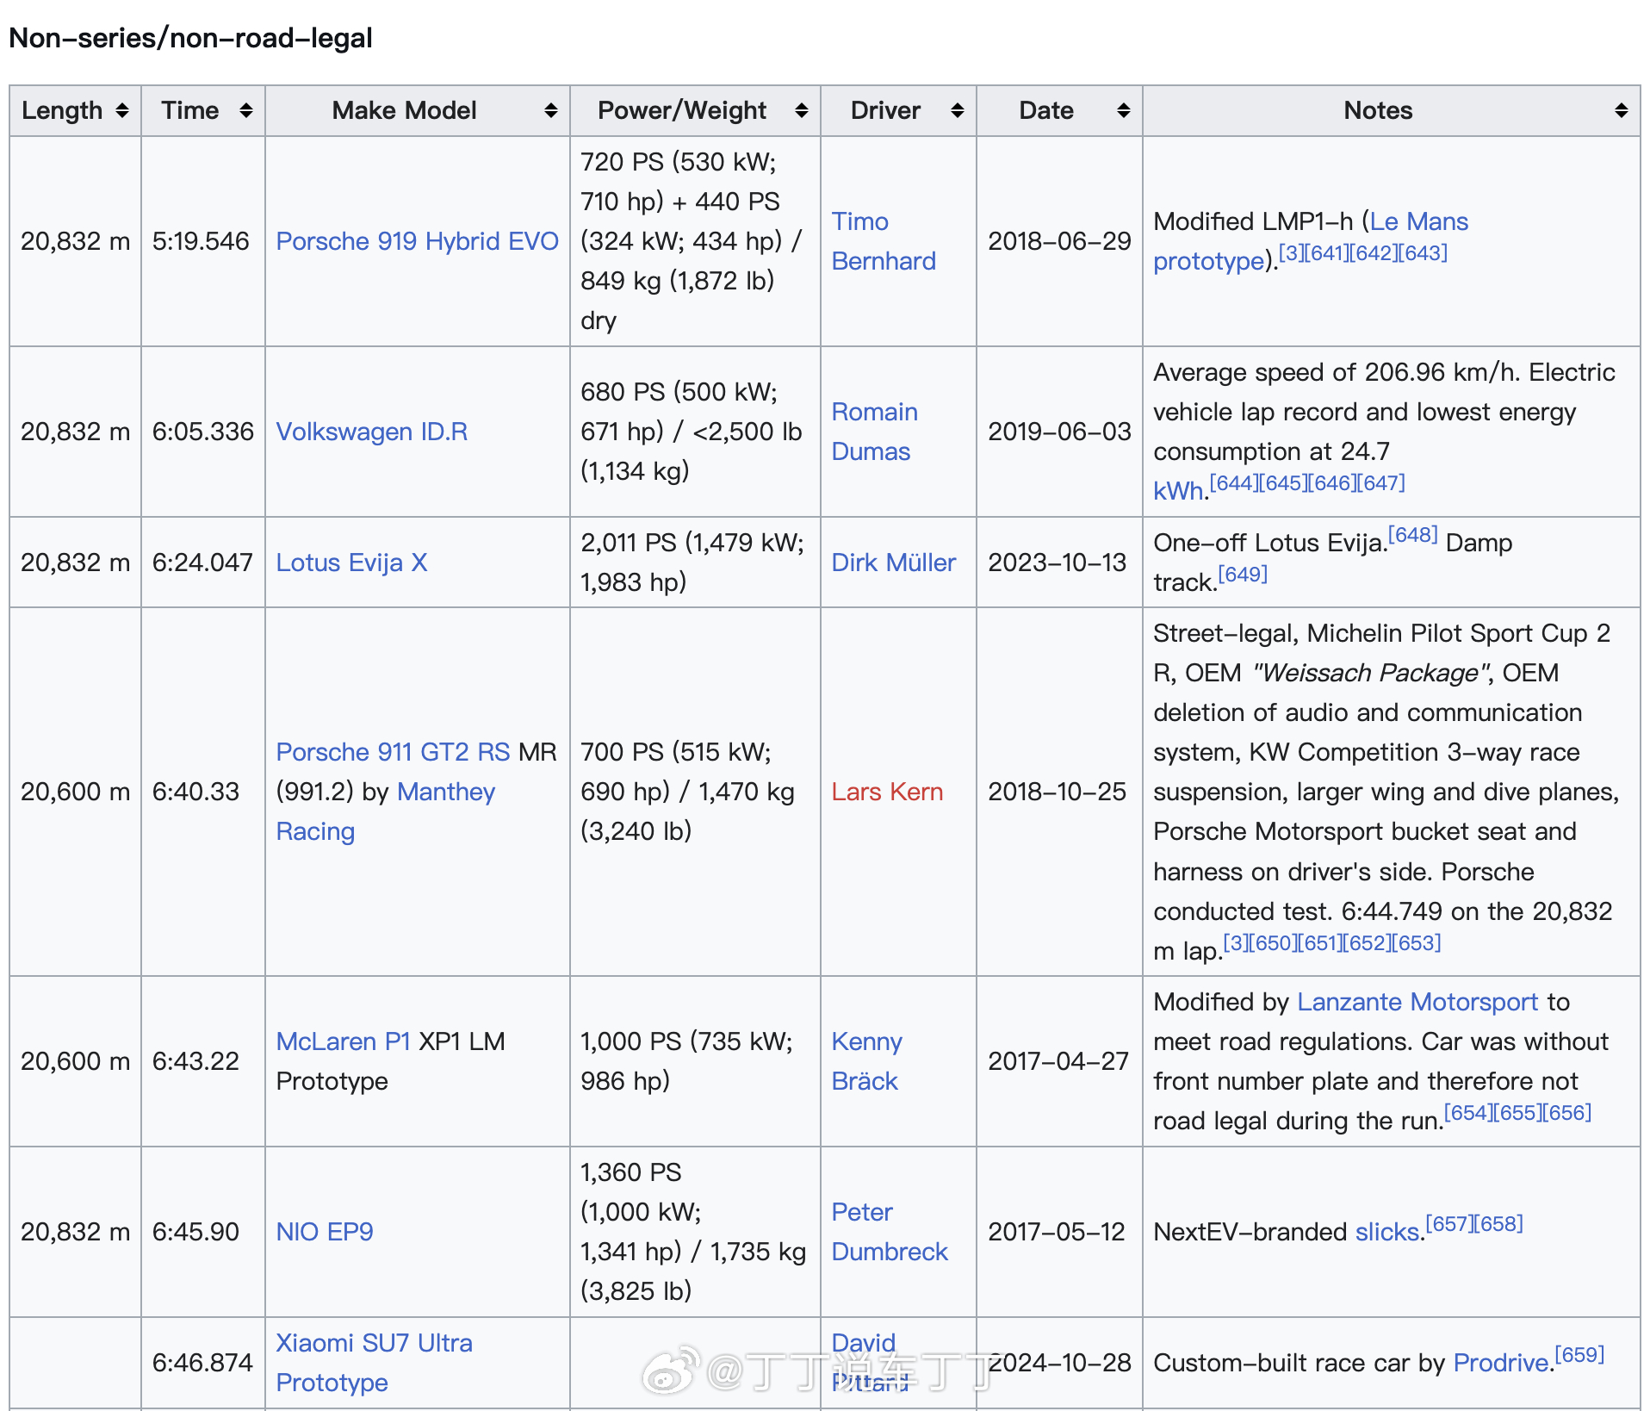Sort table by Date column arrows
Screen dimensions: 1650x1411
pos(1124,110)
